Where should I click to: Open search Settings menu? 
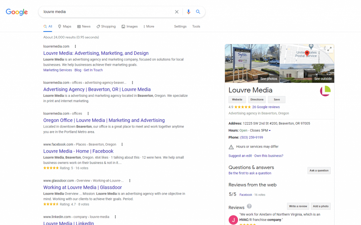(180, 26)
